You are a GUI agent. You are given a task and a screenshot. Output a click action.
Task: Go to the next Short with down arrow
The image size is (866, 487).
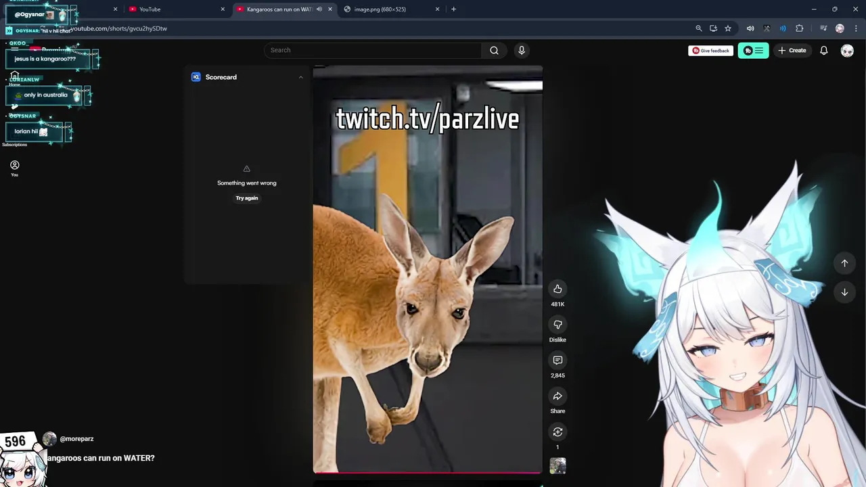844,292
